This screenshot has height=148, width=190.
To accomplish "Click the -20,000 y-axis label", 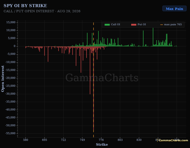I will point(11,78).
